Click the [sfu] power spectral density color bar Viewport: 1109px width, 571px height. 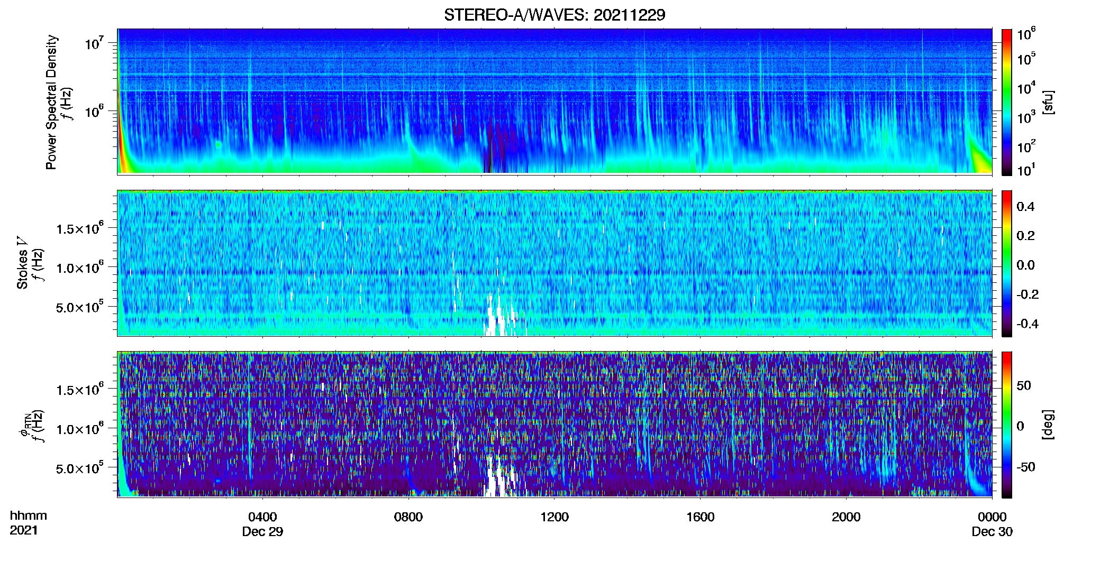point(1007,102)
